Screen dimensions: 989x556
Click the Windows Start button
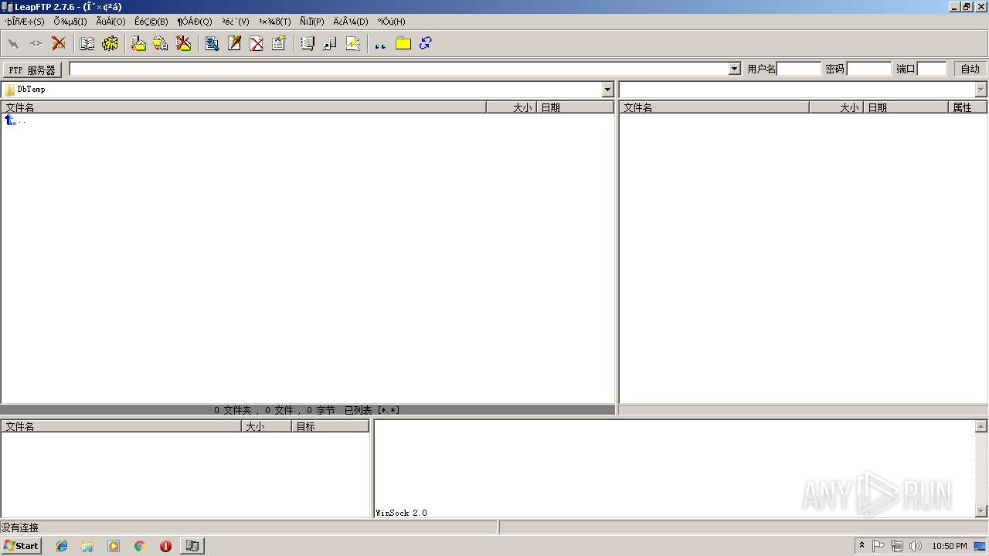22,545
